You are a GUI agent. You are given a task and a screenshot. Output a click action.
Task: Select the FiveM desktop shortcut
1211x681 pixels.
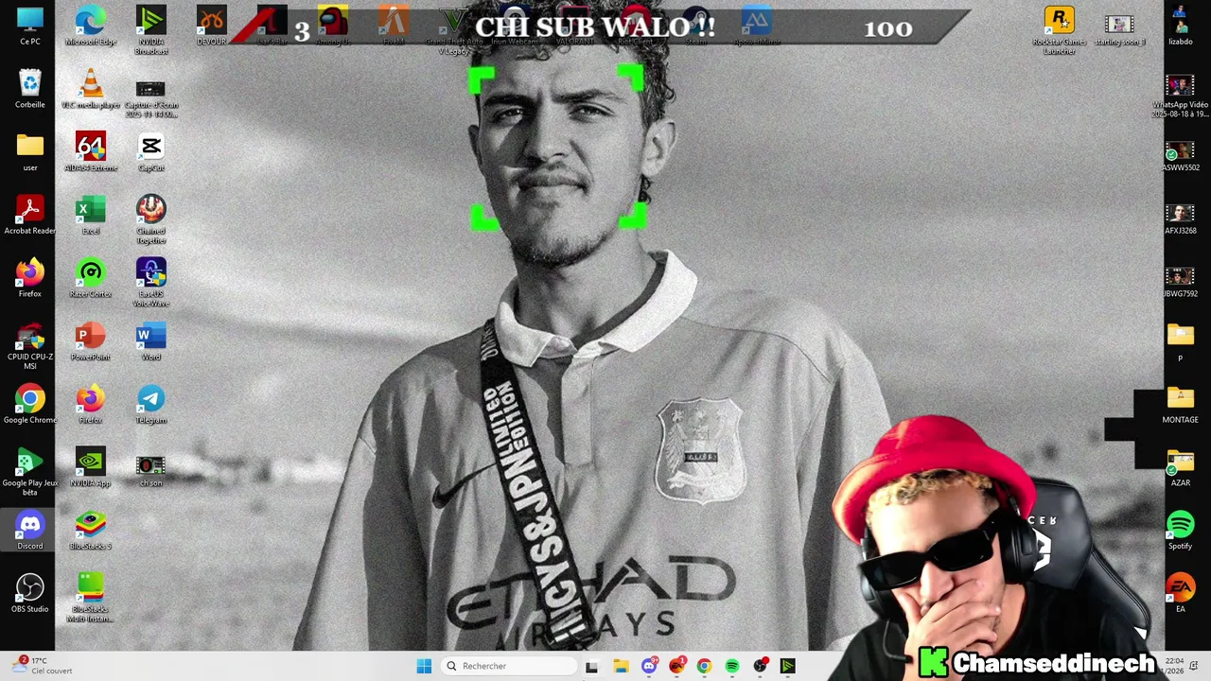(x=394, y=26)
